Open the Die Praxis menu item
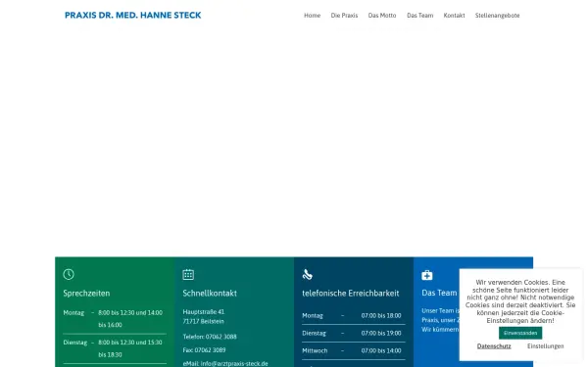This screenshot has height=367, width=588. click(x=344, y=16)
